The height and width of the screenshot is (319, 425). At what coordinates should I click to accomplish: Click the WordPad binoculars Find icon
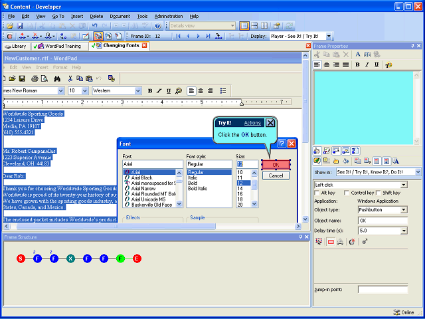[57, 78]
